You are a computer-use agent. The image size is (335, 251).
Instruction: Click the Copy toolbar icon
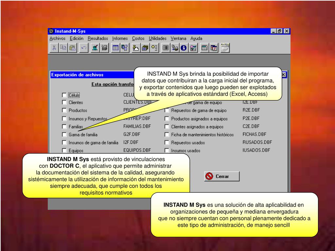(x=63, y=48)
